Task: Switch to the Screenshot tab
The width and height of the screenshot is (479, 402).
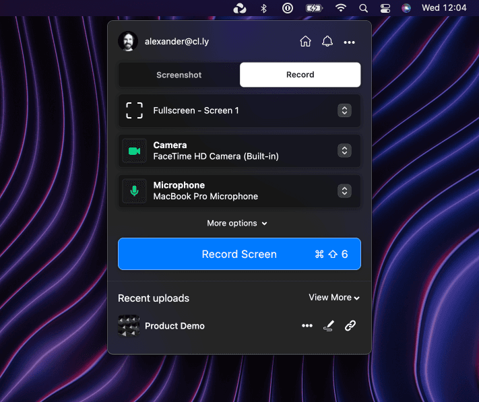Action: (179, 75)
